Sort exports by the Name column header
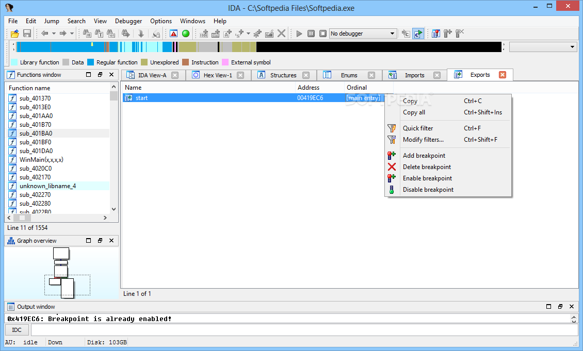This screenshot has height=351, width=583. coord(208,88)
